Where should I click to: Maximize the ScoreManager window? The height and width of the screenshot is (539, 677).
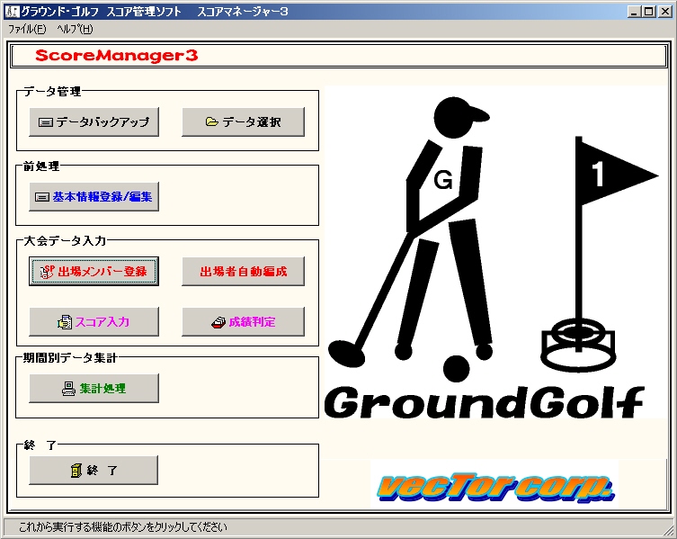[648, 12]
